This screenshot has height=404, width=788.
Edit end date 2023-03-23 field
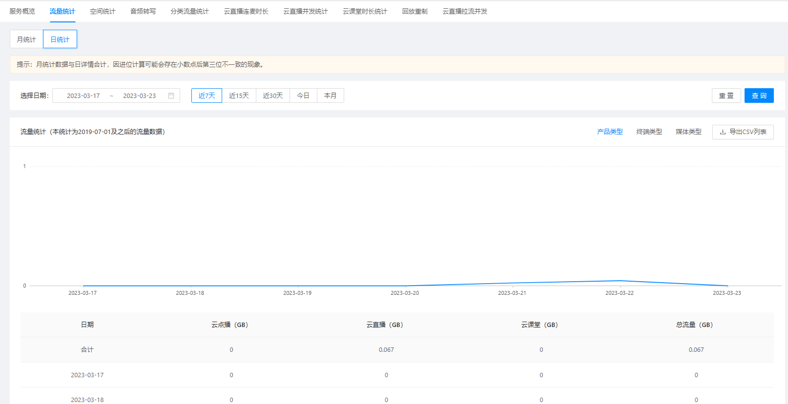click(140, 96)
